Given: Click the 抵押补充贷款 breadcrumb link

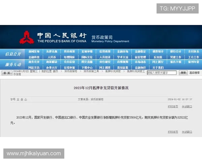Looking at the screenshot, I should (x=113, y=71).
